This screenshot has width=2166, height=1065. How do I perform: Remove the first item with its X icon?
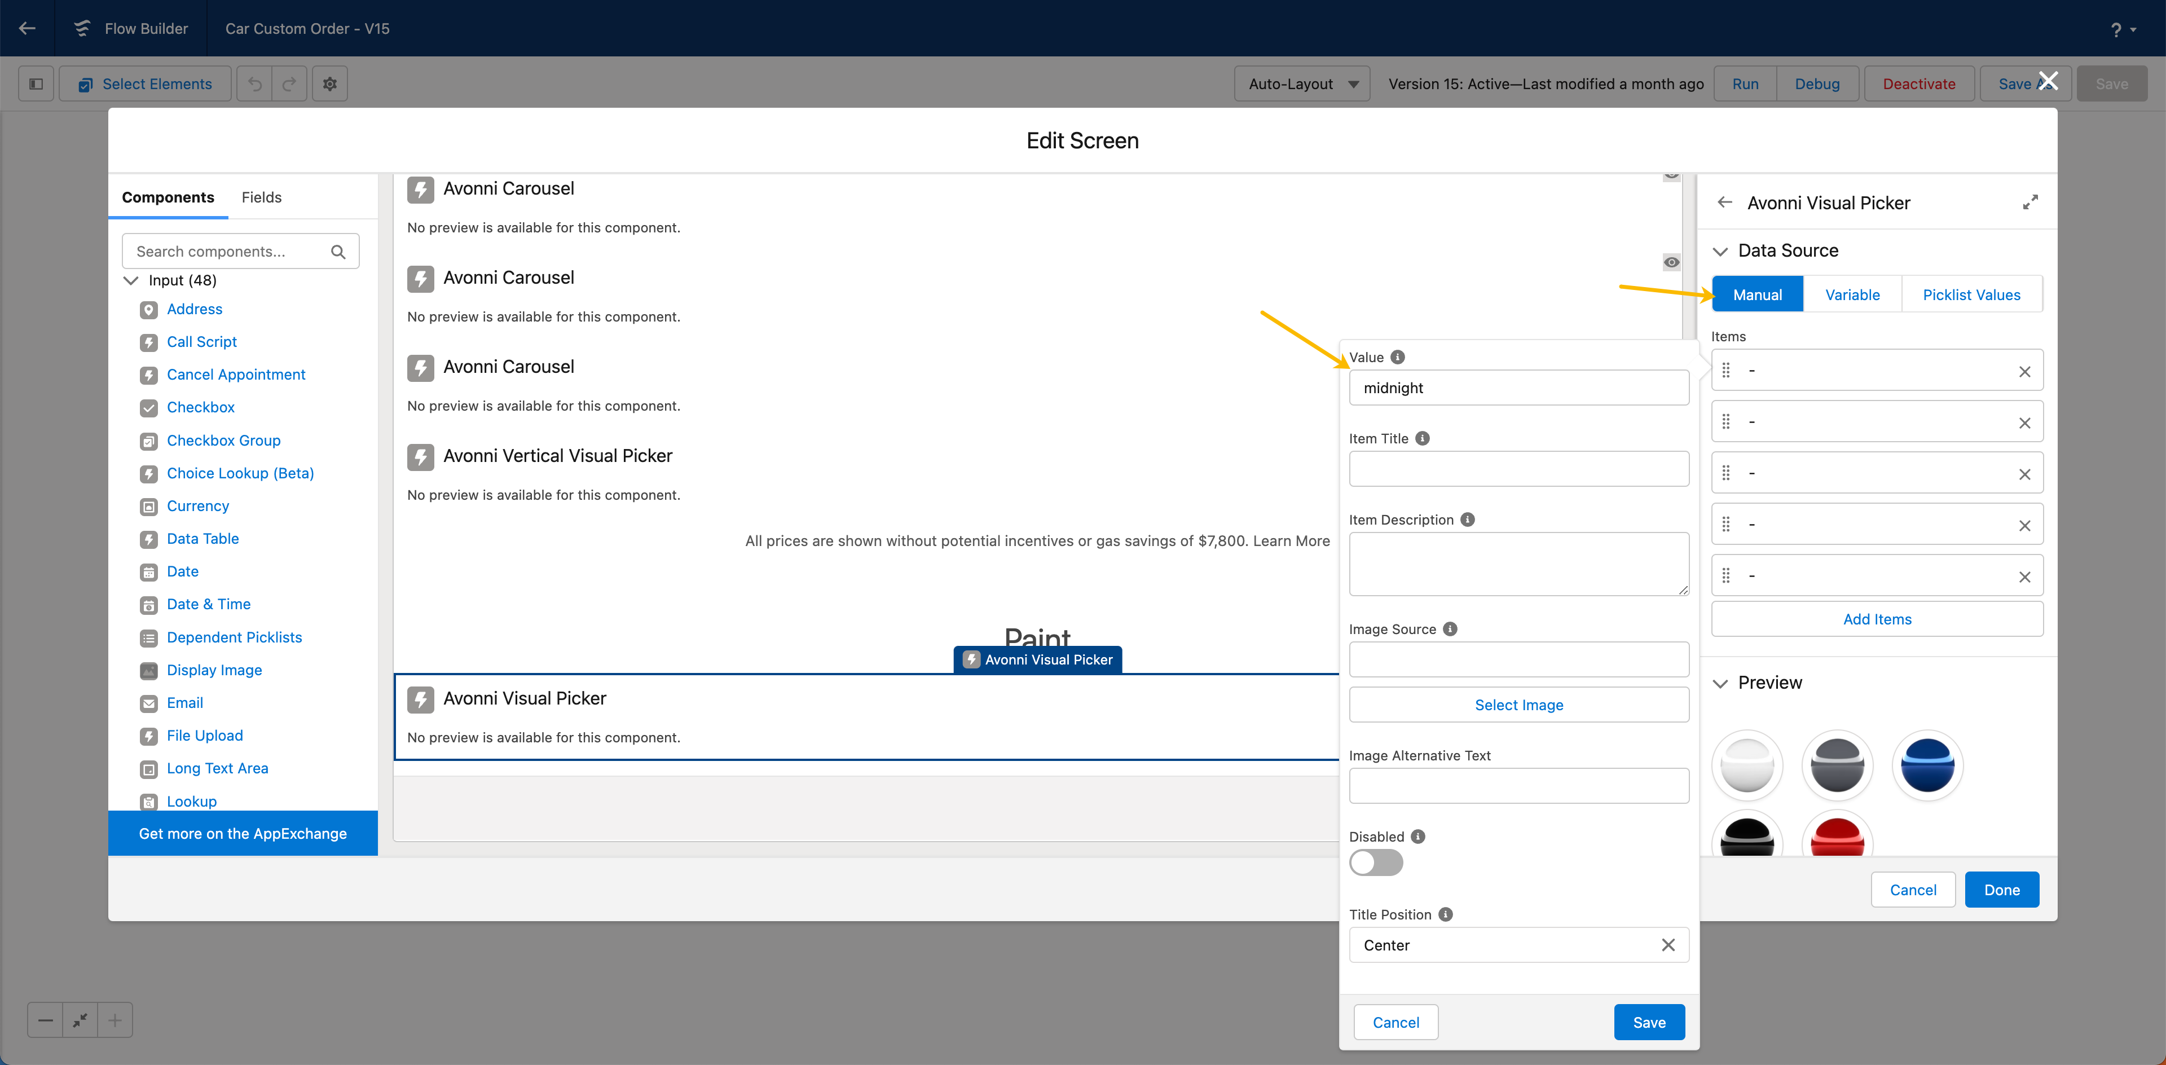click(x=2024, y=372)
